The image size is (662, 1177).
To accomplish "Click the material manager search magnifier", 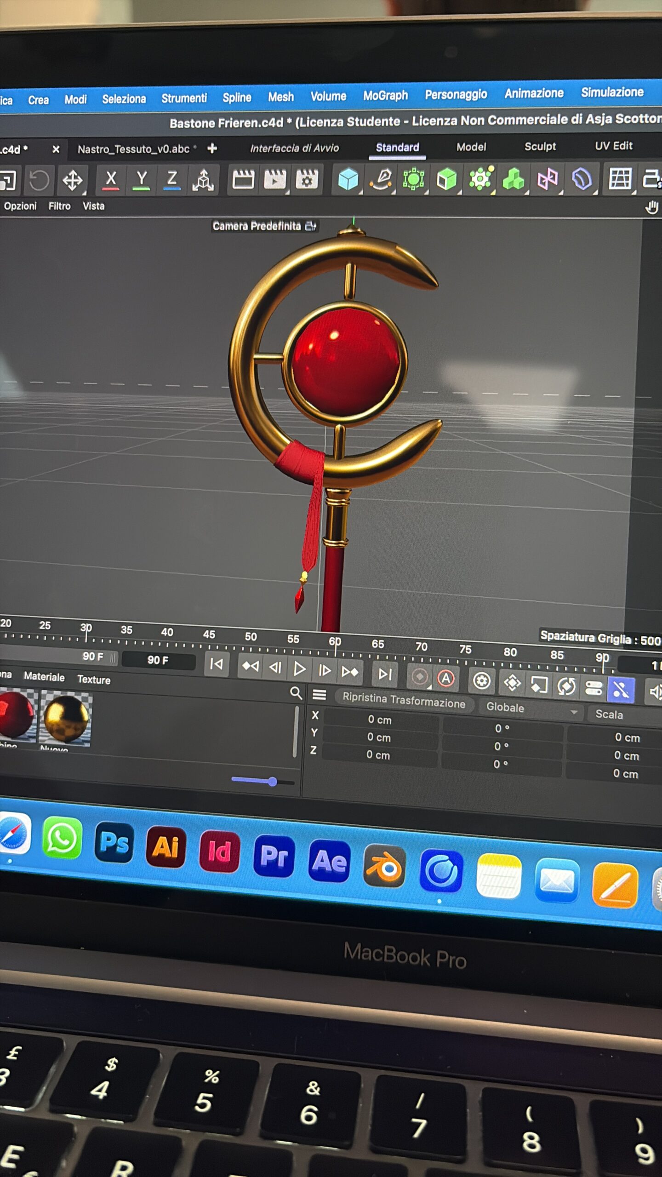I will (296, 692).
